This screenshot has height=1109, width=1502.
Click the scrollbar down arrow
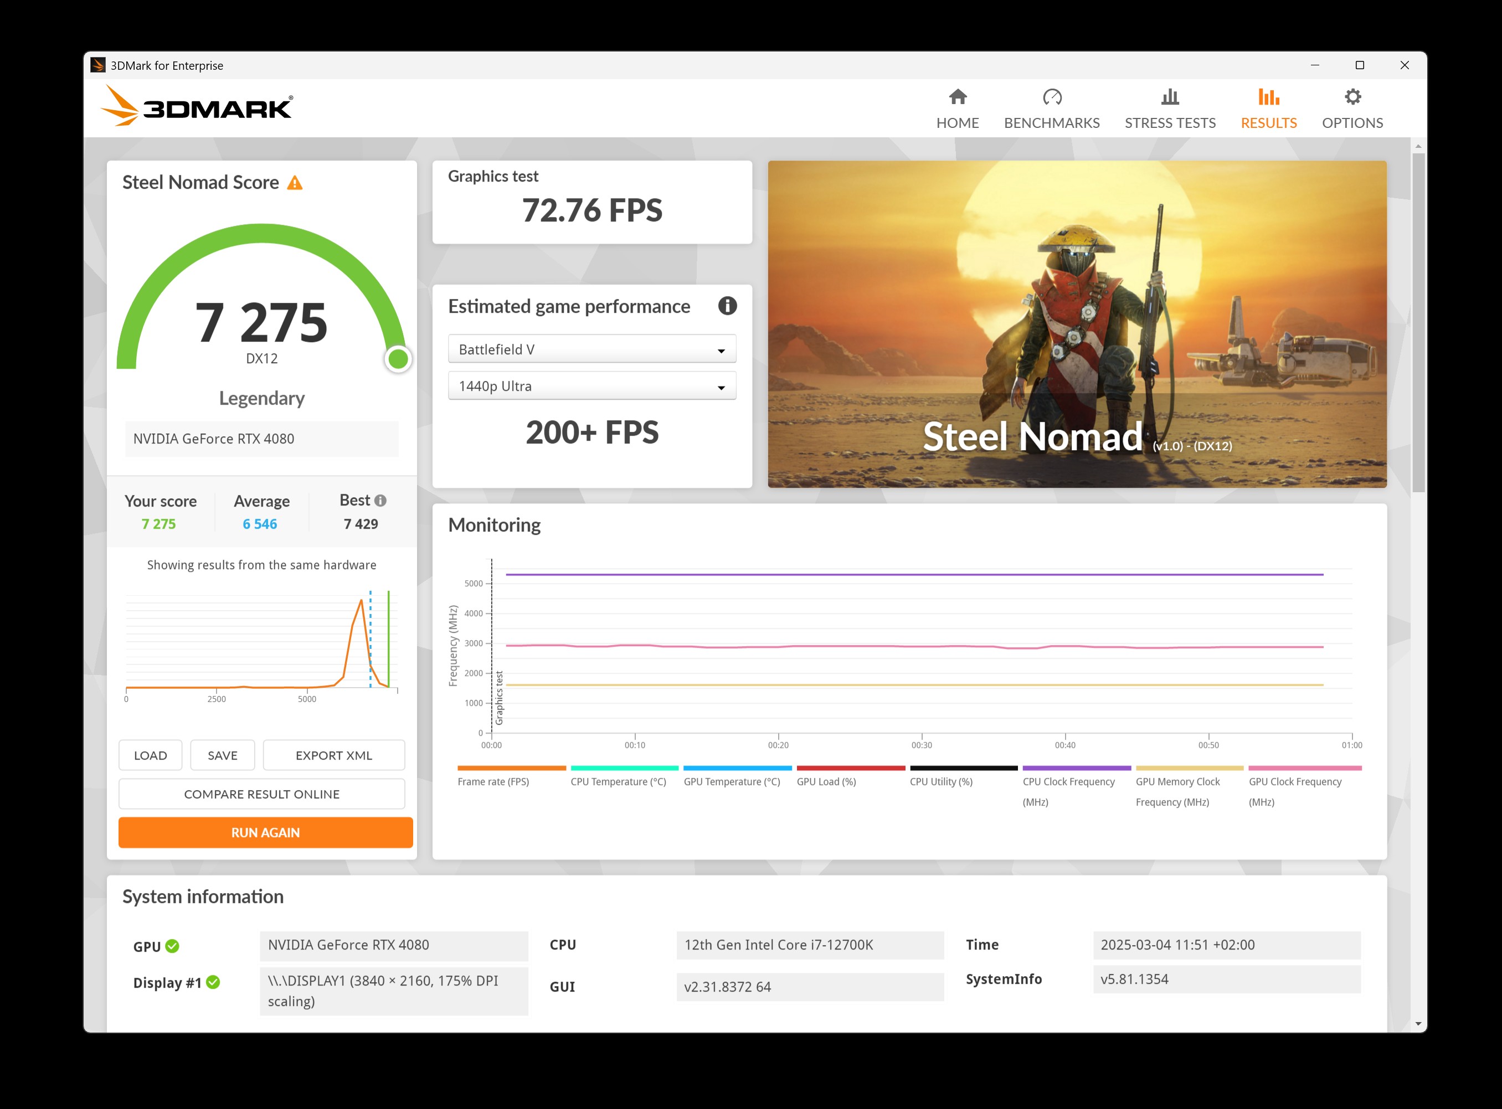pos(1418,1024)
